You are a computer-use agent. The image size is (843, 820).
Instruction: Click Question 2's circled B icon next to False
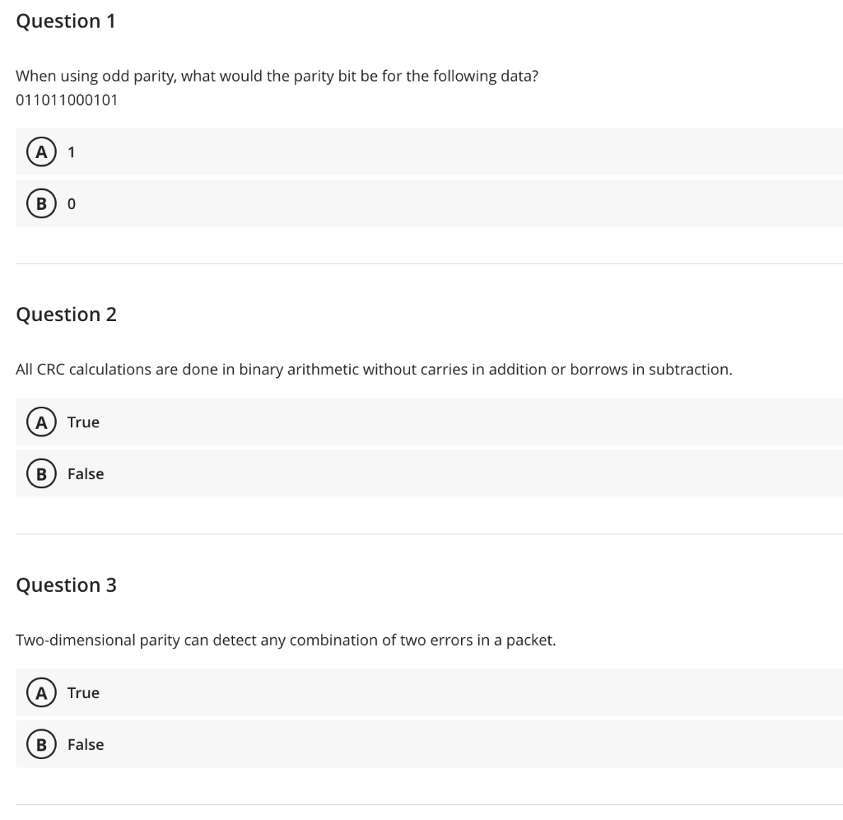click(41, 473)
